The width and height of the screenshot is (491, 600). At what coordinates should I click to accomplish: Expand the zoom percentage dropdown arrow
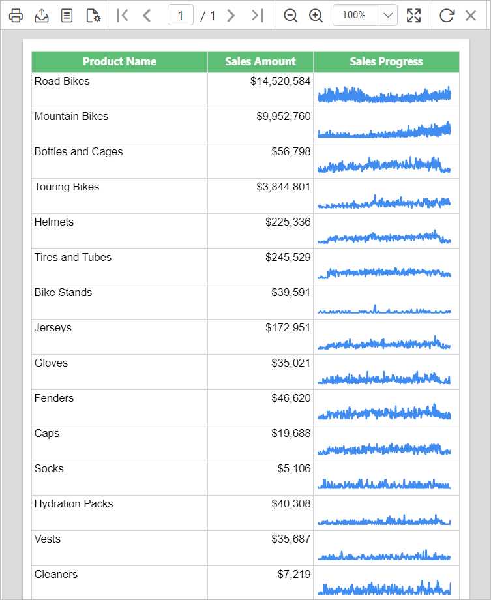[x=387, y=15]
